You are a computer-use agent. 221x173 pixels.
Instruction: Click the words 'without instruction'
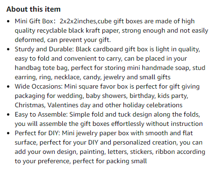pos(174,124)
